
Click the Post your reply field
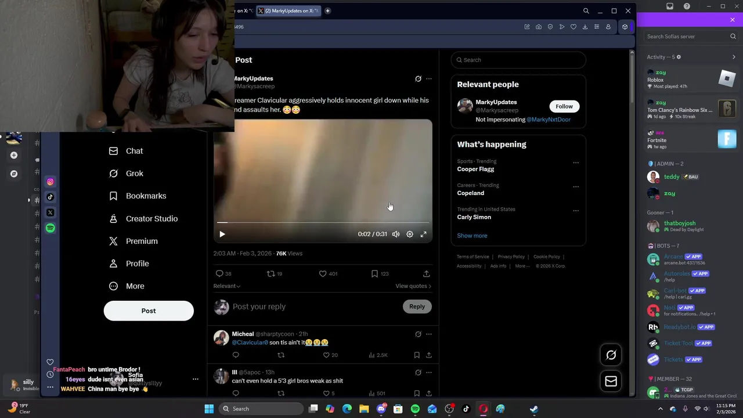(313, 307)
